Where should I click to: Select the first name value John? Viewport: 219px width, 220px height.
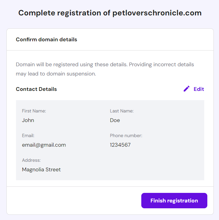tap(28, 120)
